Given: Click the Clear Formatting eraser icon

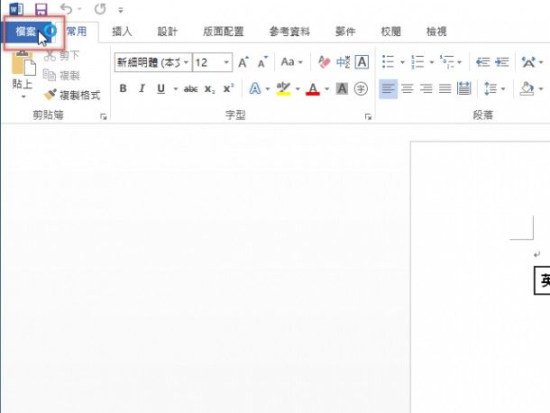Looking at the screenshot, I should [x=324, y=62].
